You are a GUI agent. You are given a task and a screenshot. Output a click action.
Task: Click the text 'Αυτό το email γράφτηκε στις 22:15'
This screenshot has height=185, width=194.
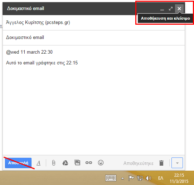point(42,63)
